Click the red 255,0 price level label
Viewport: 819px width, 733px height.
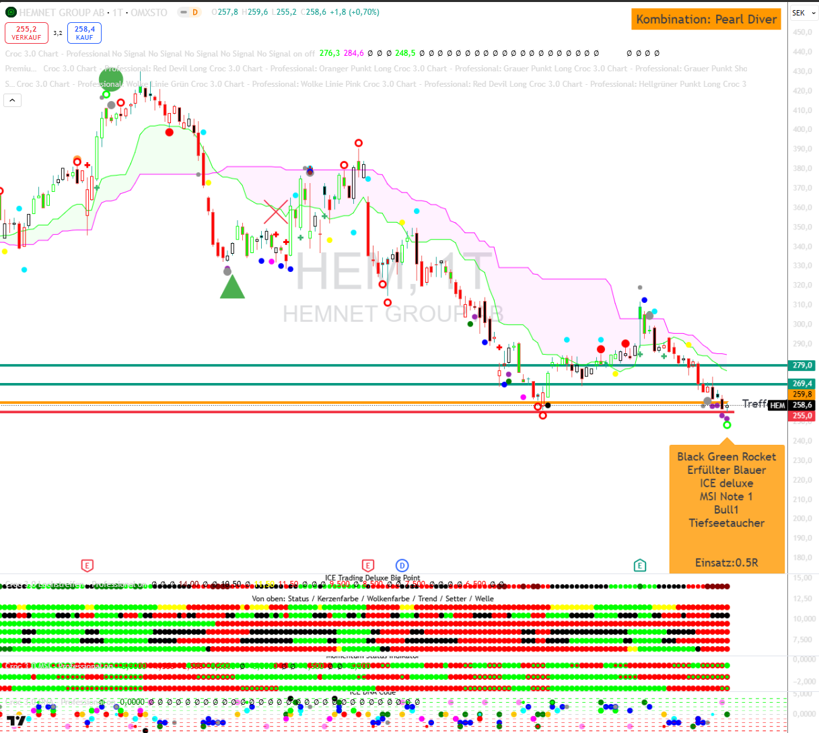coord(802,416)
